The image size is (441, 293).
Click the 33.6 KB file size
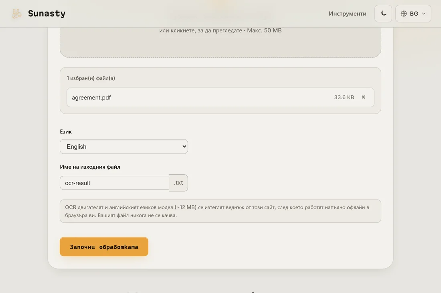click(344, 97)
